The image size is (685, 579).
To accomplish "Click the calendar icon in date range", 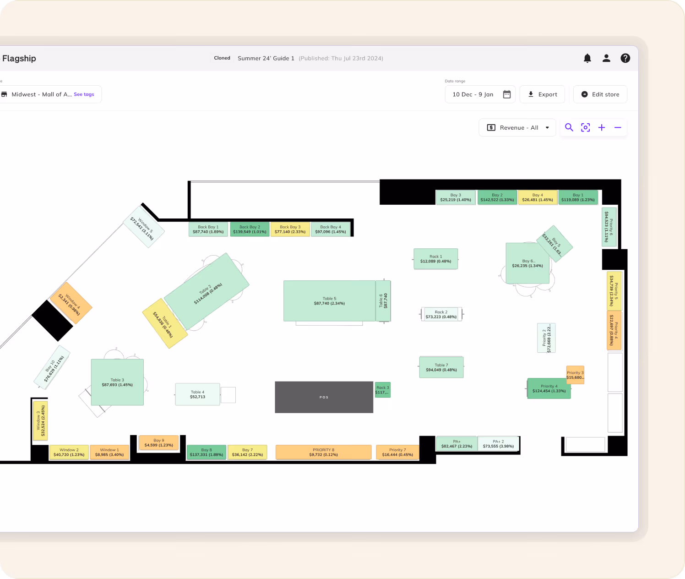I will point(507,94).
